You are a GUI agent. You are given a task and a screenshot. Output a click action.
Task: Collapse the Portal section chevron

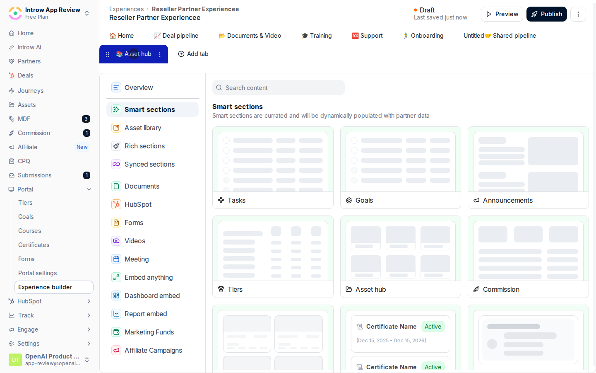point(89,189)
